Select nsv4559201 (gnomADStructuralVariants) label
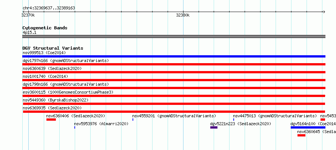Viewport: 336px width, 150px height. (174, 116)
